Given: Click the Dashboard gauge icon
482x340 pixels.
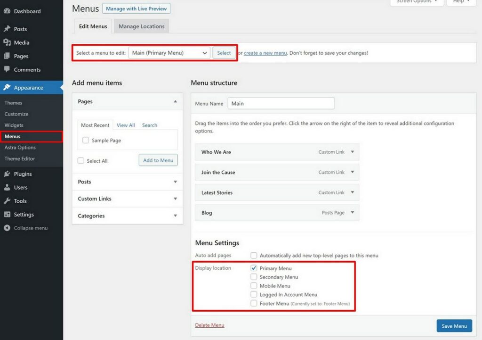Looking at the screenshot, I should (x=7, y=11).
